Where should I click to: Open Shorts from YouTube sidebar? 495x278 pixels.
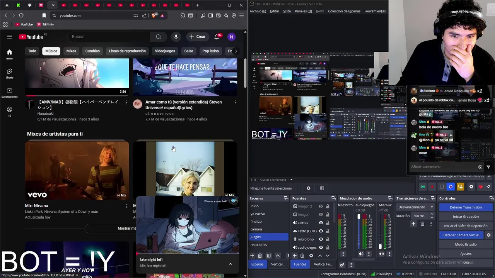(x=9, y=73)
